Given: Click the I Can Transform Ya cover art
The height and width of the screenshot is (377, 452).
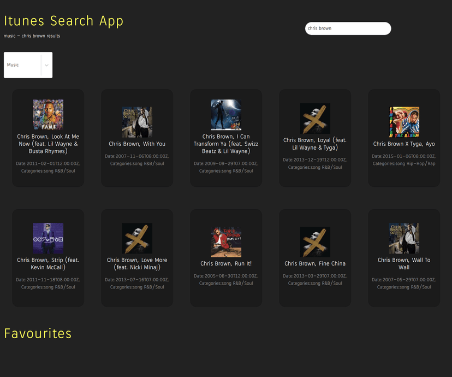Looking at the screenshot, I should [x=226, y=115].
